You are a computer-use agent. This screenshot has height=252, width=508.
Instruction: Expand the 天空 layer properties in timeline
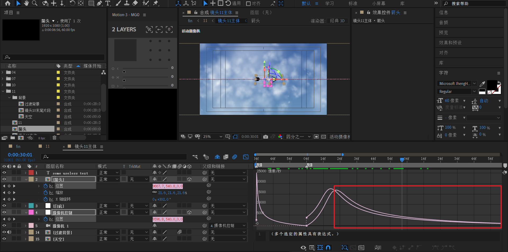pos(25,239)
